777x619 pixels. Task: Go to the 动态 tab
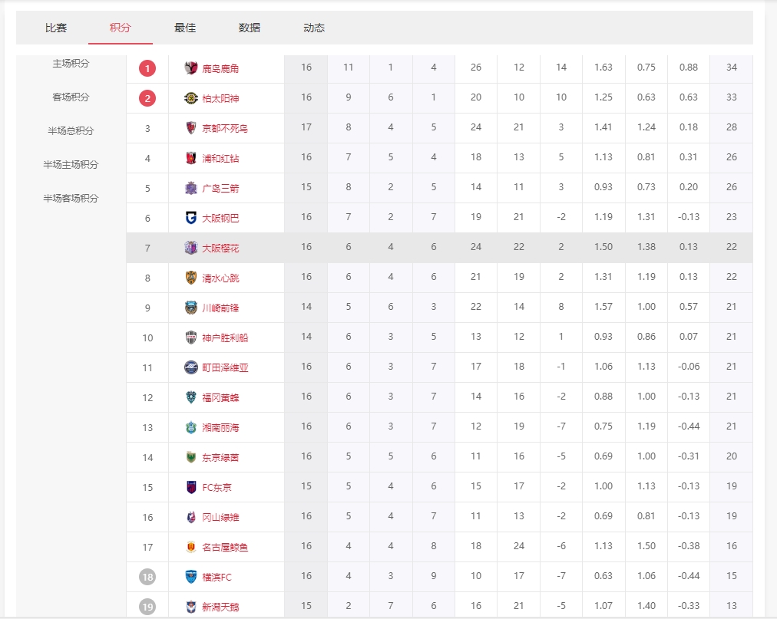[314, 28]
